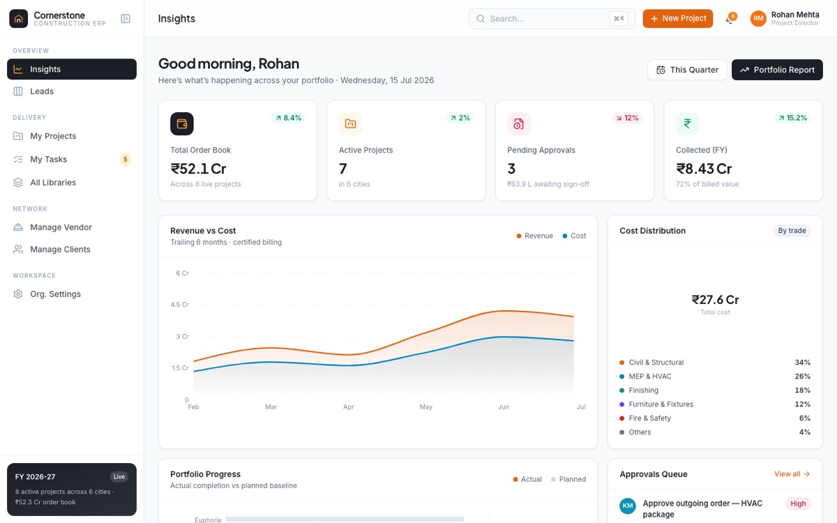This screenshot has width=837, height=523.
Task: Open notifications bell icon
Action: tap(730, 20)
